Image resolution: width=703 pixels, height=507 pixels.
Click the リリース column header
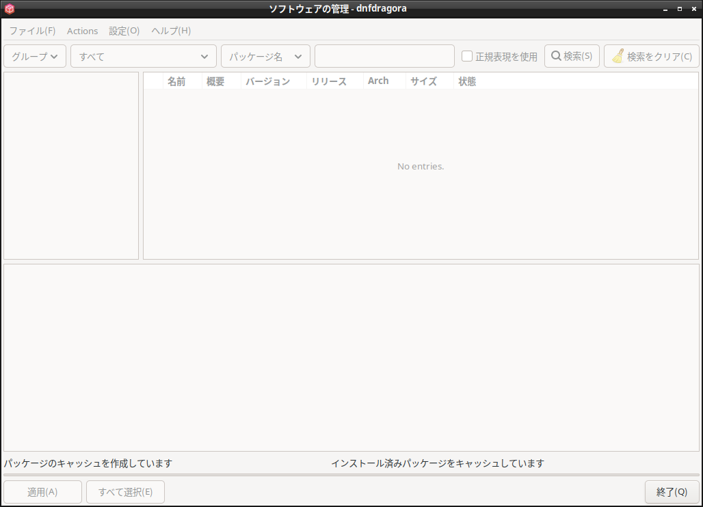point(334,81)
